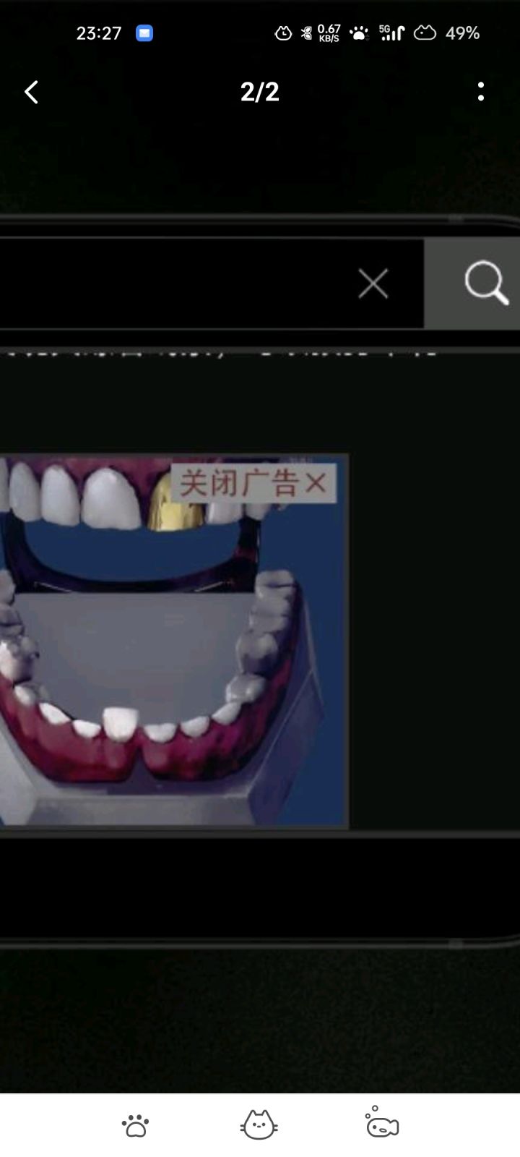
Task: Tap the magnifying glass search icon
Action: 486,283
